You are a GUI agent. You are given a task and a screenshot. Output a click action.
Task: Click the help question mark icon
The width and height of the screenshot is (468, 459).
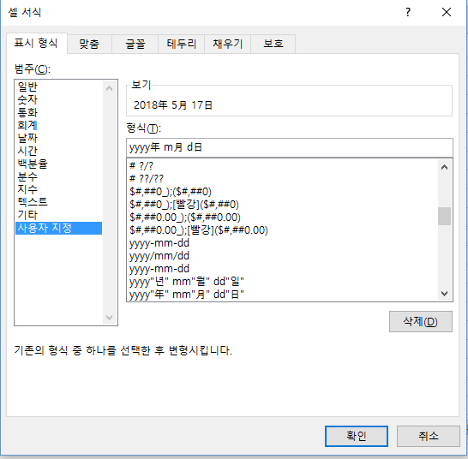[x=408, y=12]
